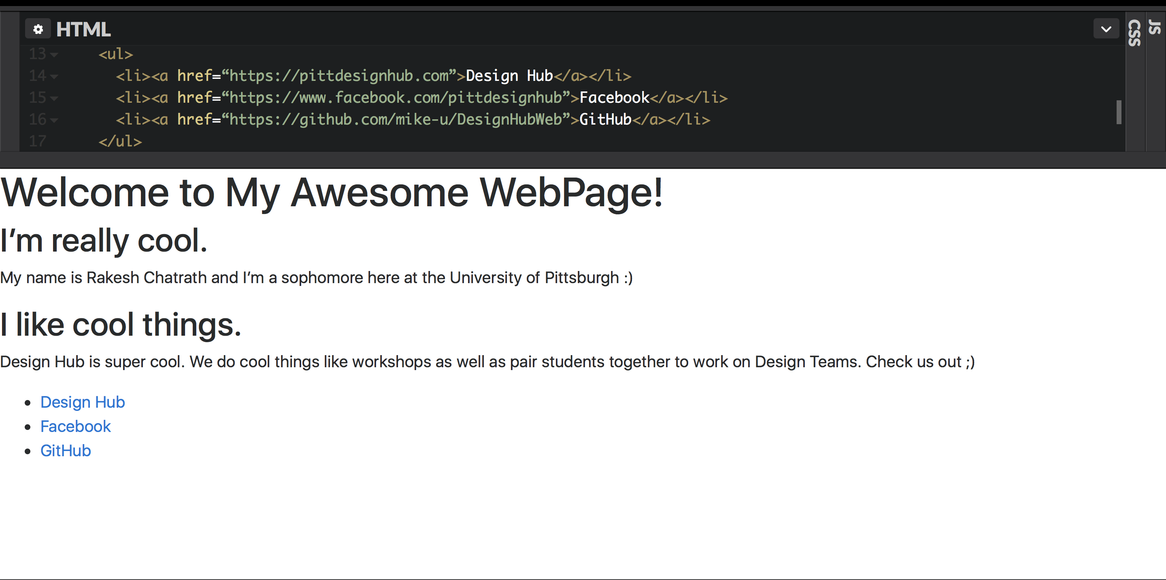Collapse the code fold arrow on line 13
The image size is (1166, 580).
54,55
